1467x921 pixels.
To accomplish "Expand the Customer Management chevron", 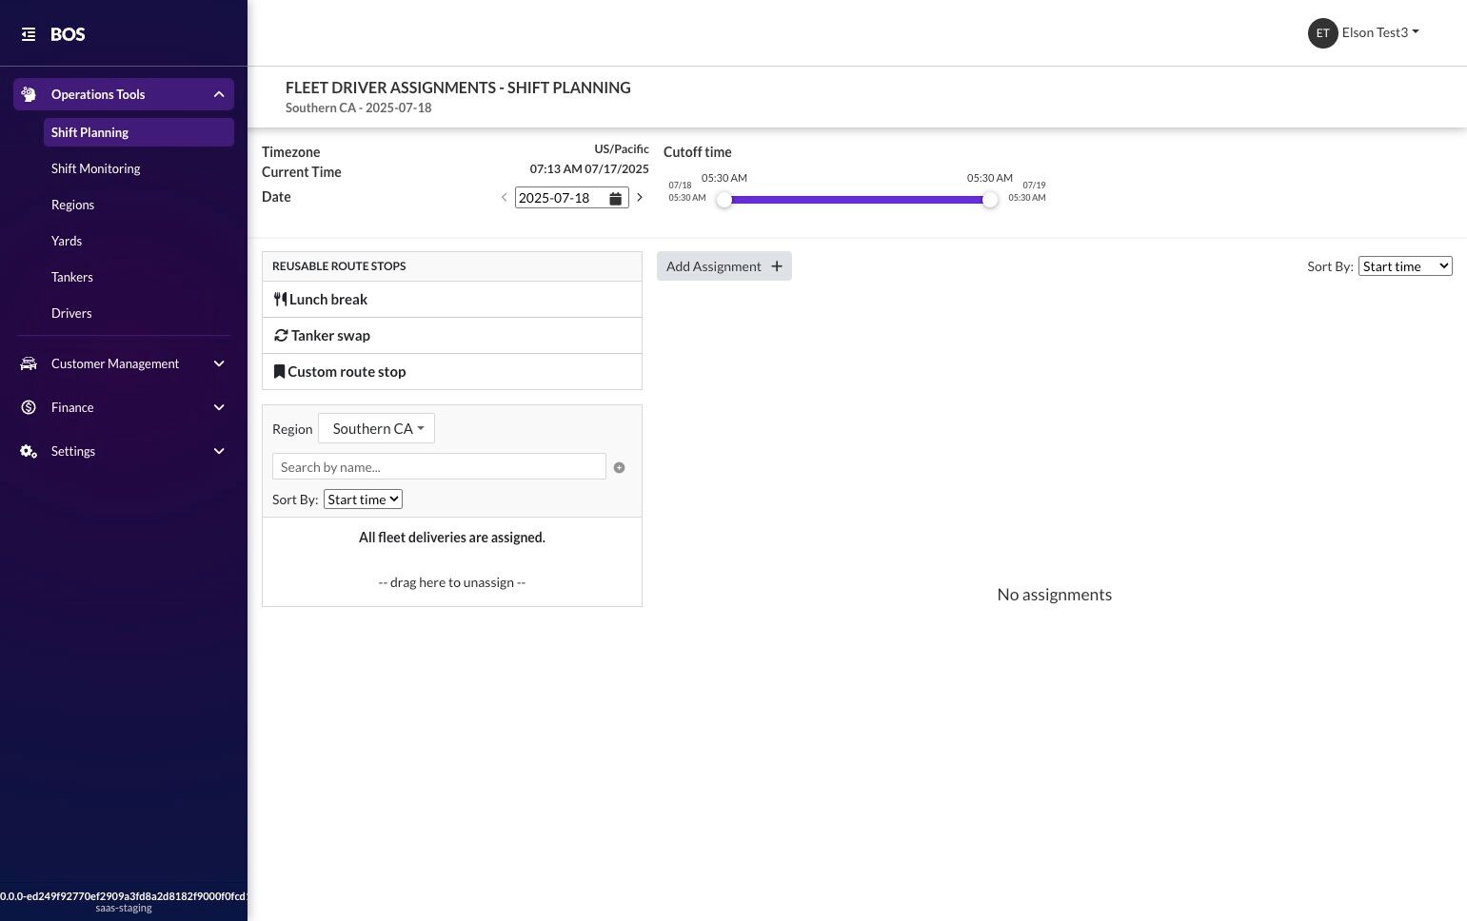I will tap(219, 363).
